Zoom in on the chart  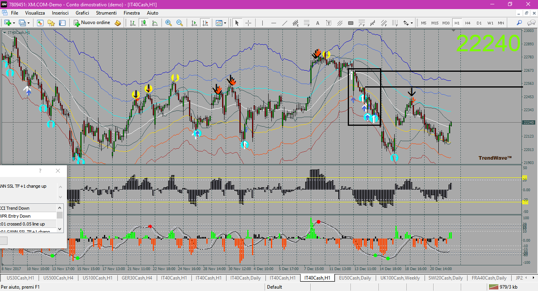[x=169, y=23]
